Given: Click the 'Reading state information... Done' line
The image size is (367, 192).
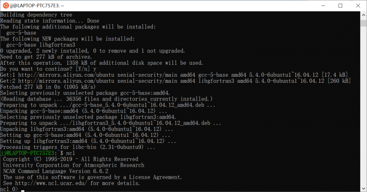Looking at the screenshot, I should click(50, 21).
